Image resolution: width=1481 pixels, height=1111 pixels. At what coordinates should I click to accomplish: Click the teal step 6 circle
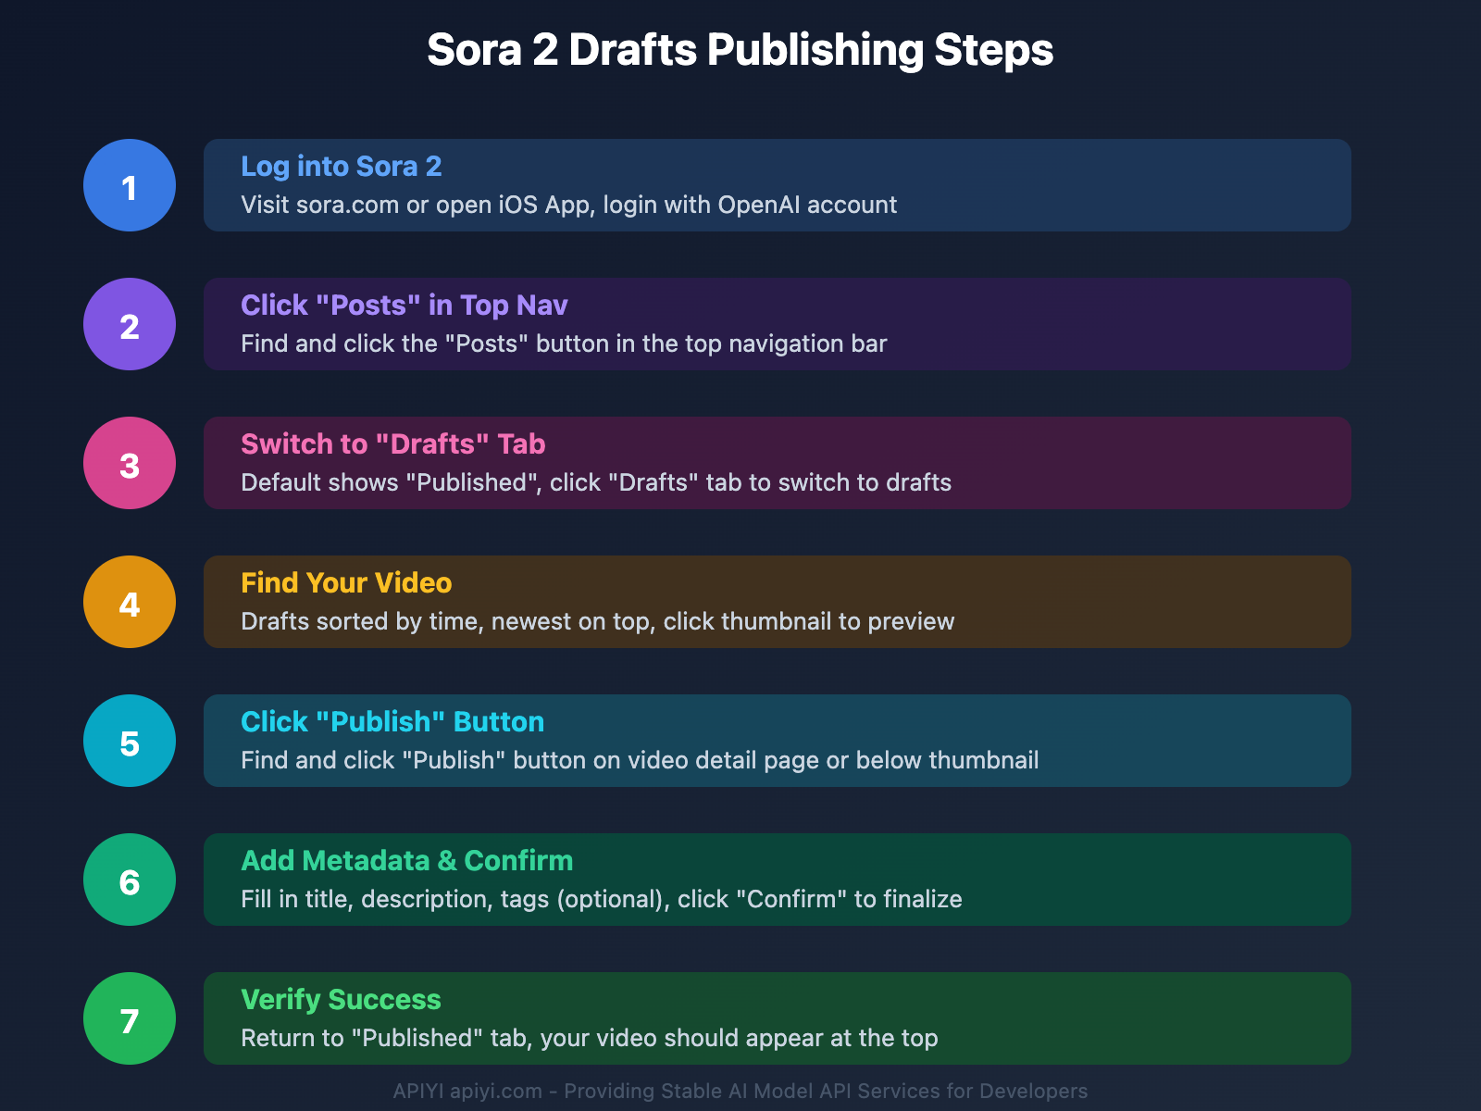130,880
